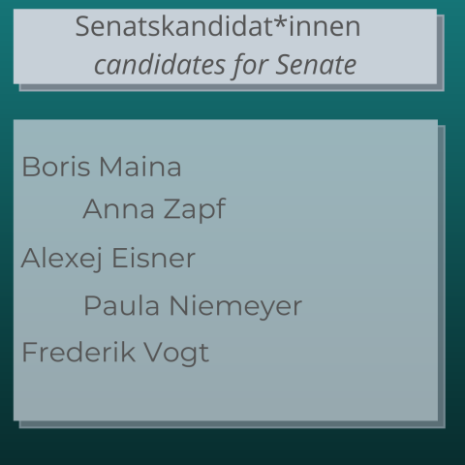Click the word candidates in the subtitle

[x=160, y=65]
